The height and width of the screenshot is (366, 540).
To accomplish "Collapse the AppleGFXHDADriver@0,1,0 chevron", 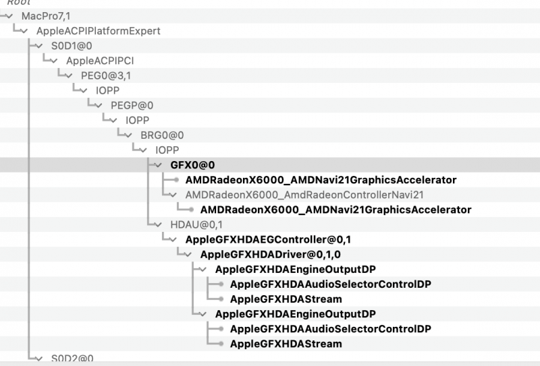I will point(188,254).
